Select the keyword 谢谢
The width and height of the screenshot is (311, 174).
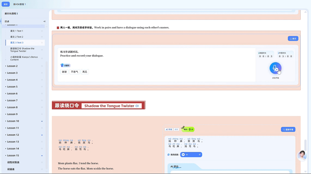[x=64, y=72]
